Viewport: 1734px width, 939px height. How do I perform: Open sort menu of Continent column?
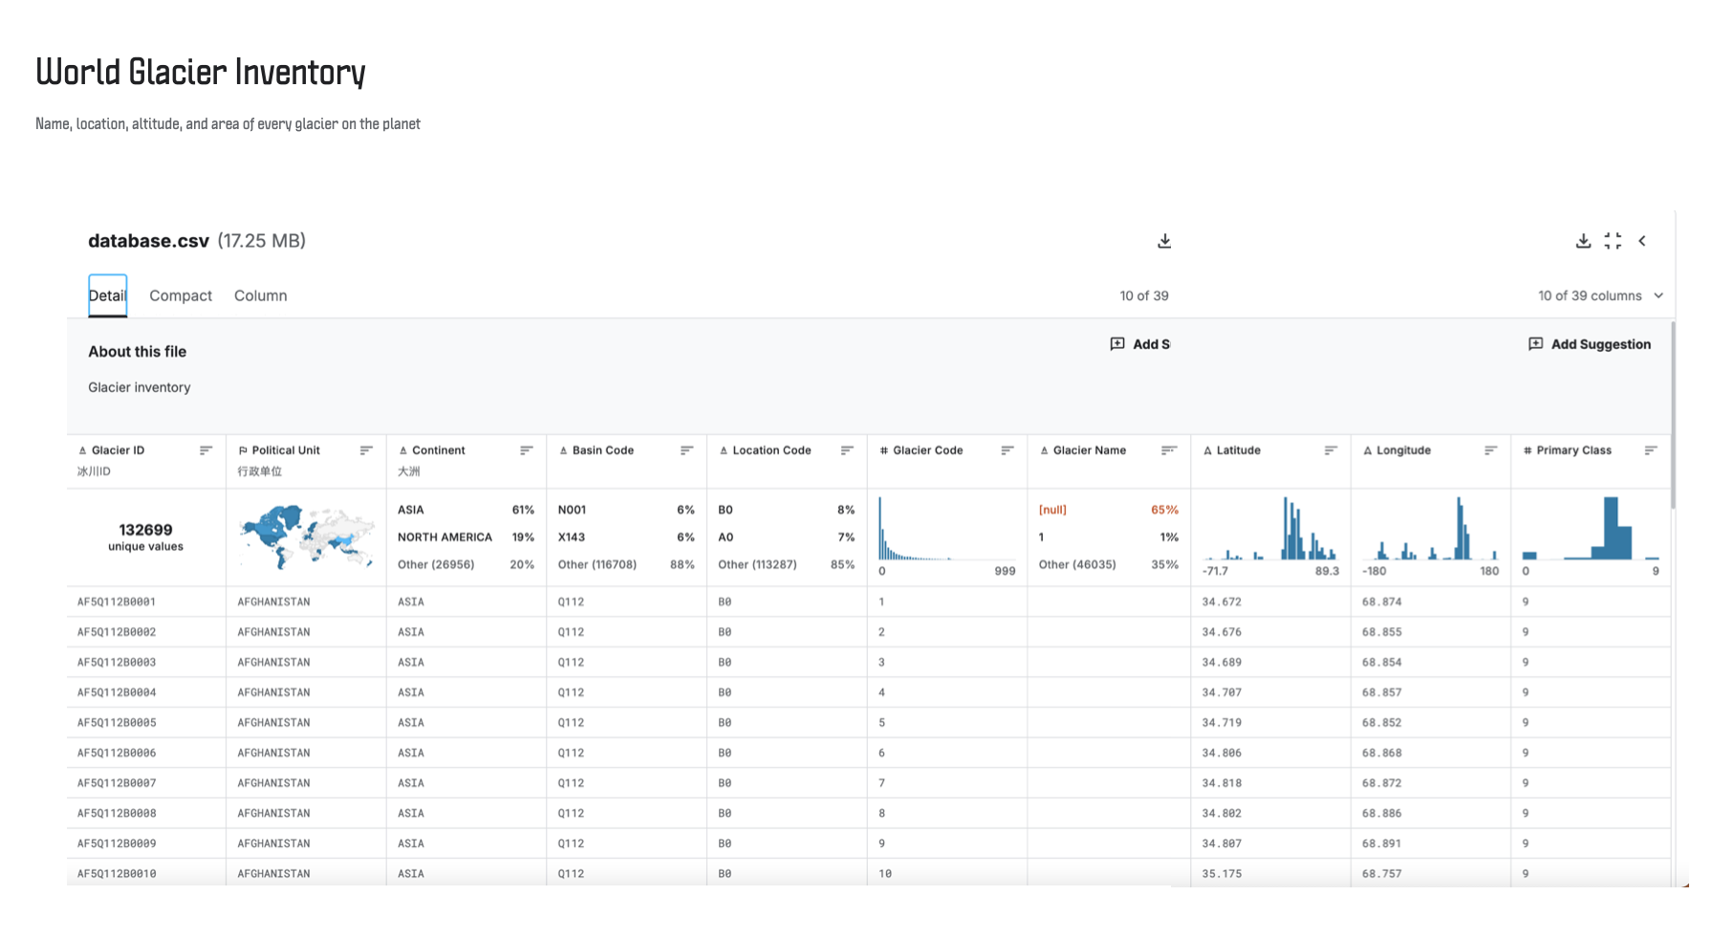coord(526,450)
